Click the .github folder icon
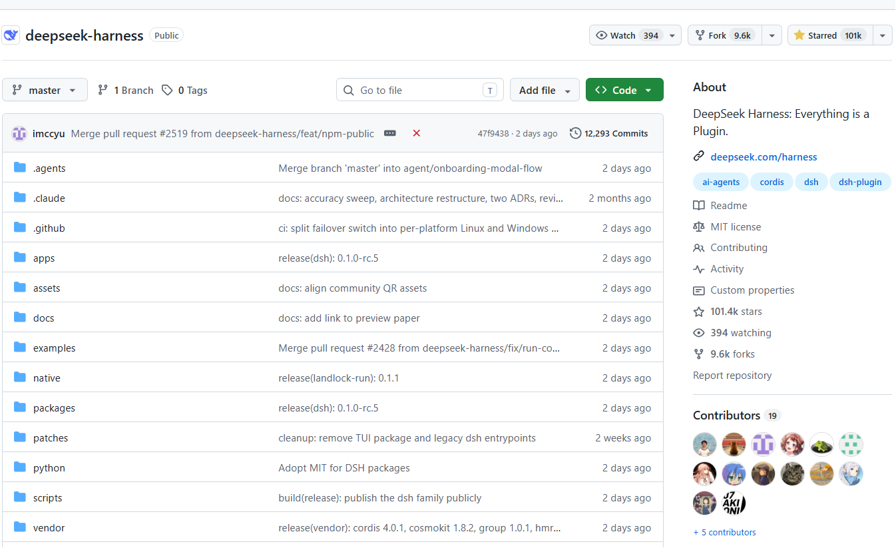The width and height of the screenshot is (896, 548). (20, 228)
